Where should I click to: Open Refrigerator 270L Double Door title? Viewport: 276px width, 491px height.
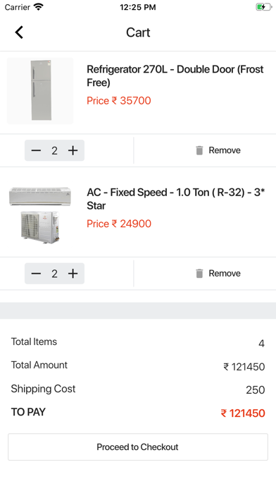175,75
